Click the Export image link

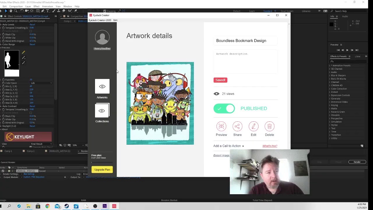click(221, 155)
